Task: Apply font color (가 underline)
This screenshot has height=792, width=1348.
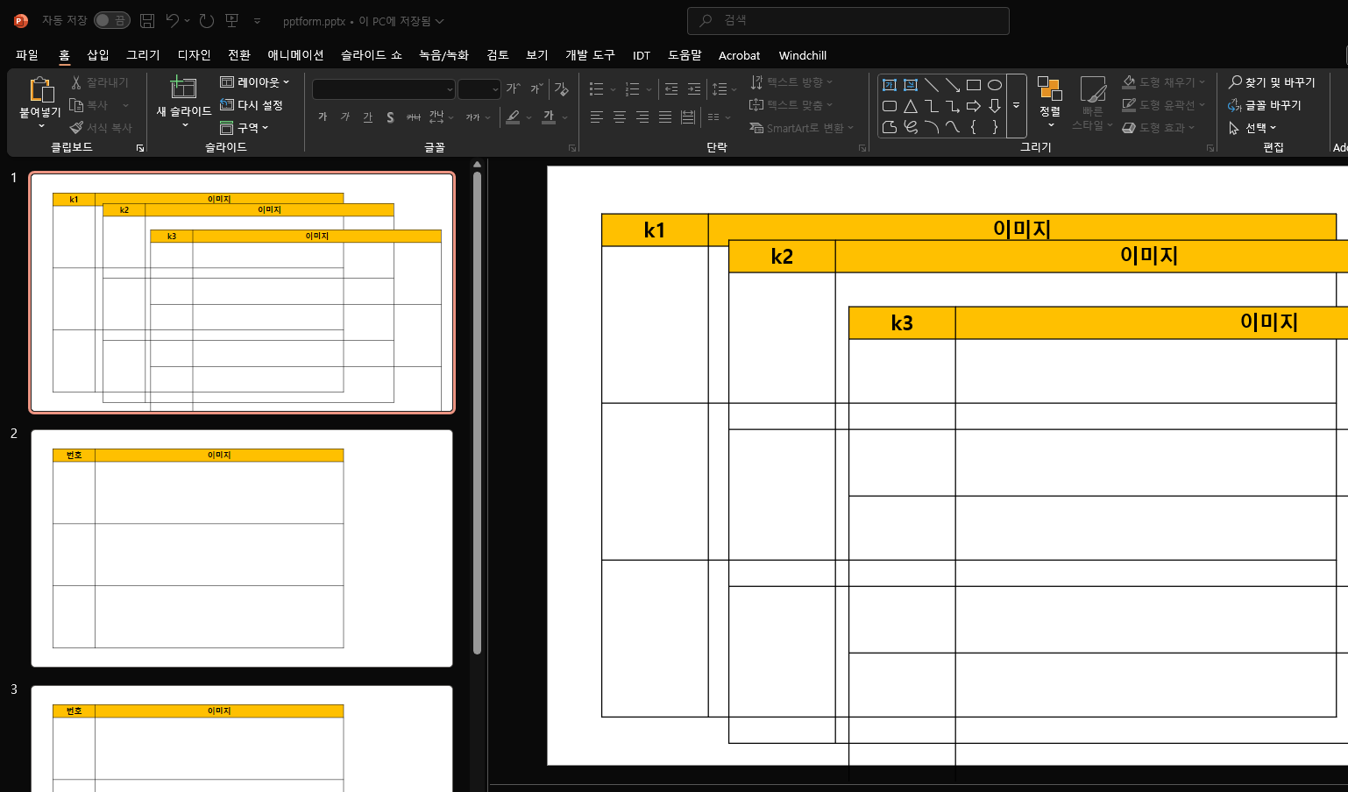Action: coord(549,117)
